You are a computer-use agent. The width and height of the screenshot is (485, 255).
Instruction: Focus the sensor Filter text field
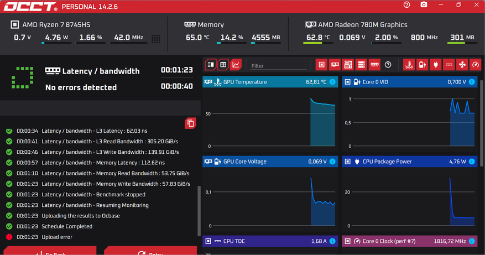(x=278, y=66)
